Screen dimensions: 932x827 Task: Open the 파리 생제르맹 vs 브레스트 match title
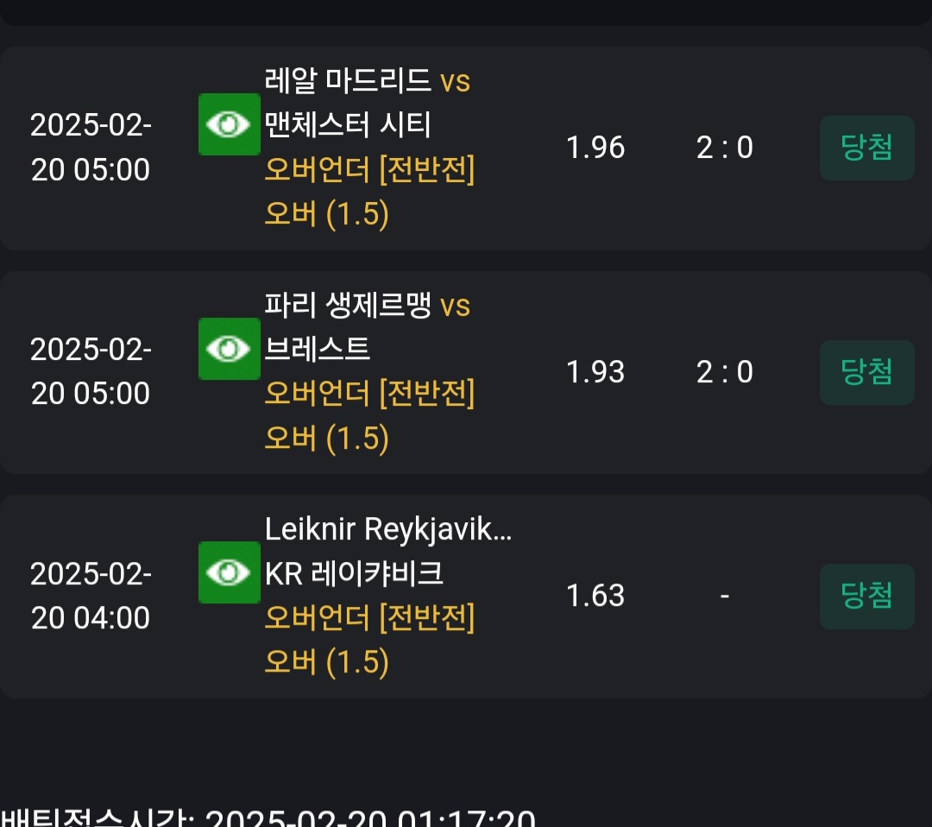point(367,327)
